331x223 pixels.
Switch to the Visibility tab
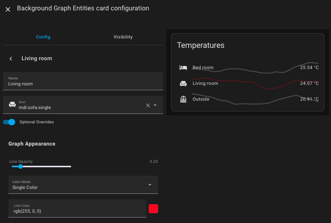point(123,37)
